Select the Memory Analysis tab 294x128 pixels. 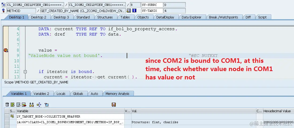[117, 94]
